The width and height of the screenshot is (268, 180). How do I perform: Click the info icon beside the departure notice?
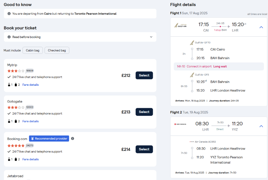(9, 14)
